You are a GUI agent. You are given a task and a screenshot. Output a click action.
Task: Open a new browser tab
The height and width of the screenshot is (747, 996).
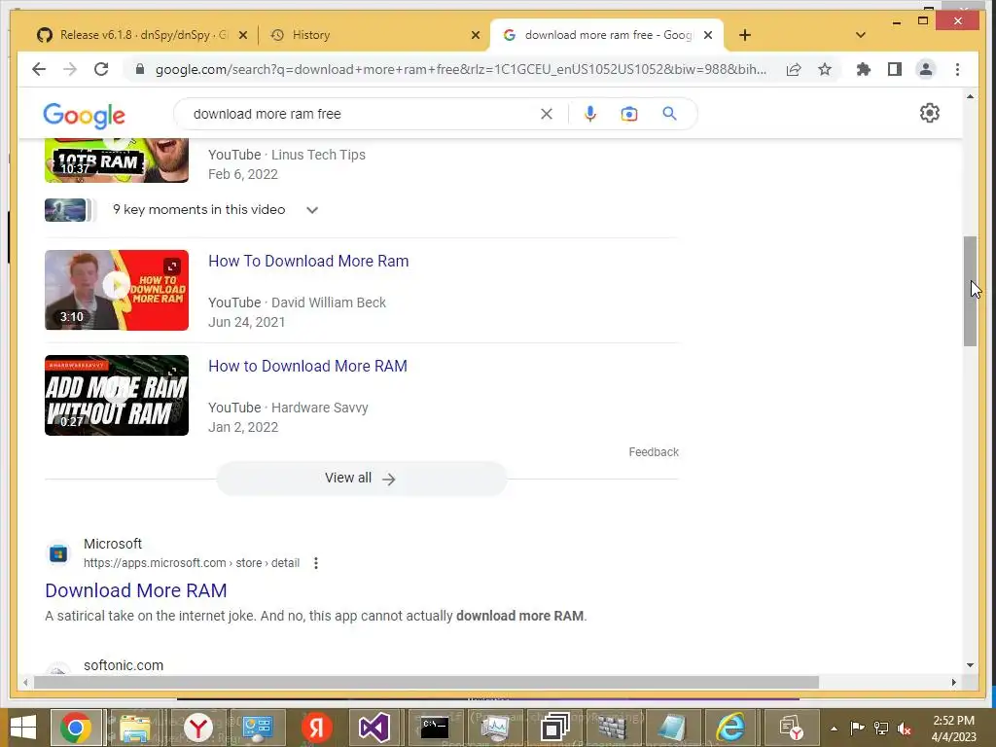pyautogui.click(x=745, y=35)
